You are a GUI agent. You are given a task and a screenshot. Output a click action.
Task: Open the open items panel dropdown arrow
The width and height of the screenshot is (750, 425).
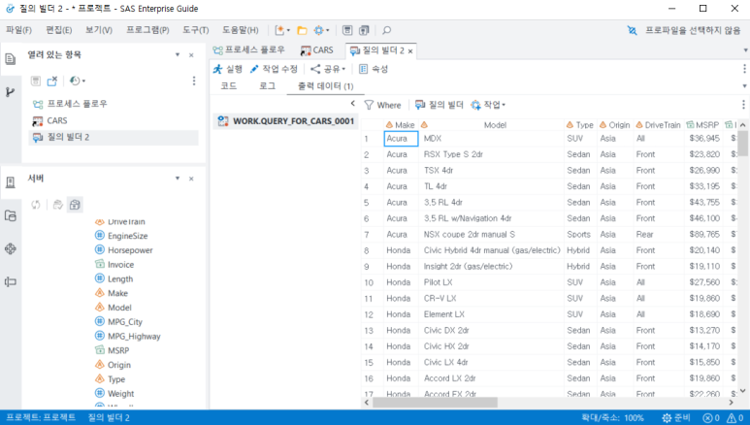(178, 55)
